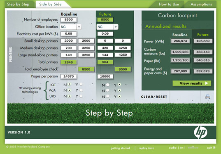Click Future pages per person field 10000

tap(105, 76)
